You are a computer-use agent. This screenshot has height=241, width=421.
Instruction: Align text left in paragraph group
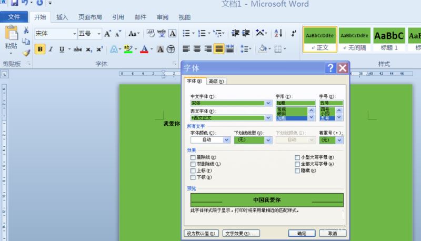pos(186,49)
